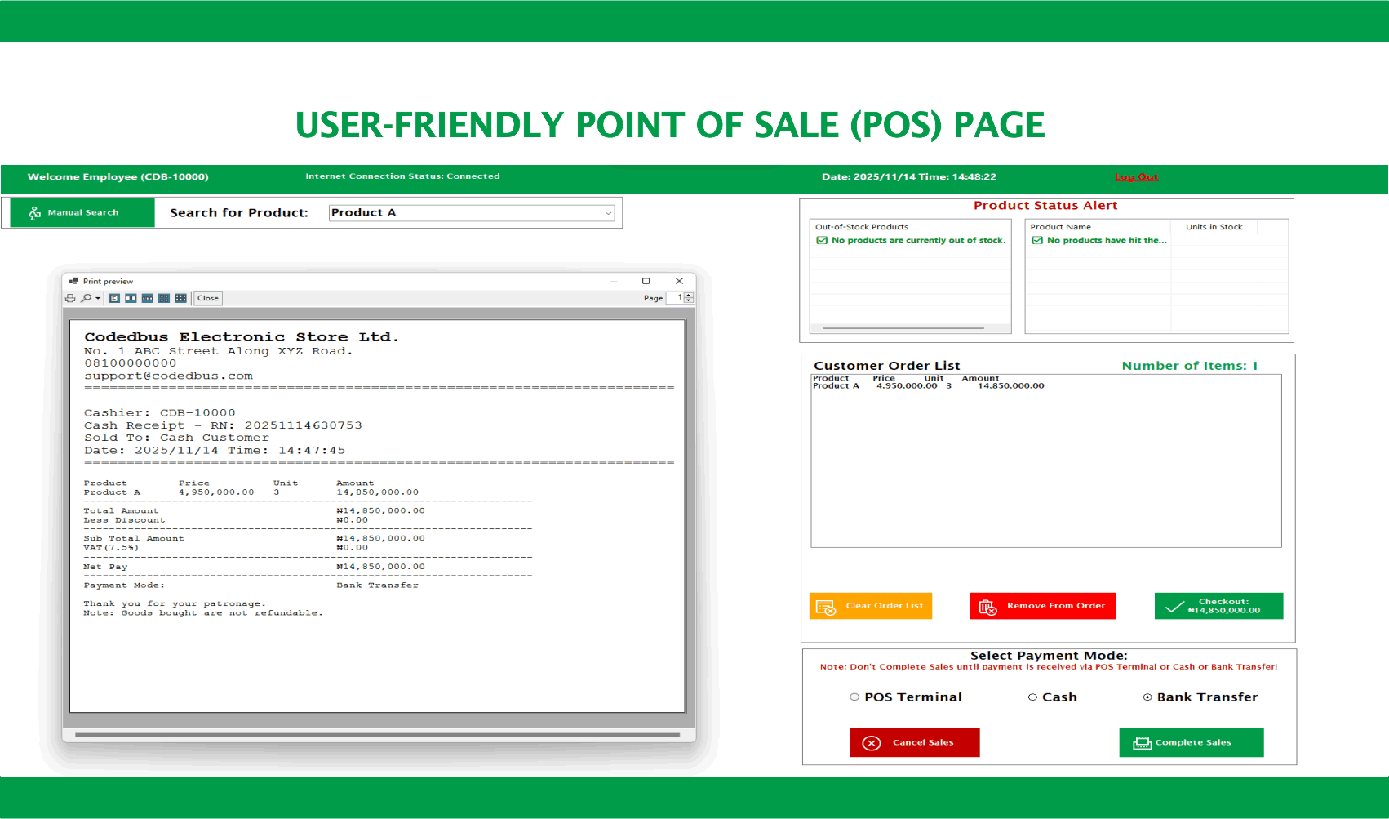The height and width of the screenshot is (819, 1389).
Task: Click the zoom magnifier icon in preview toolbar
Action: point(86,299)
